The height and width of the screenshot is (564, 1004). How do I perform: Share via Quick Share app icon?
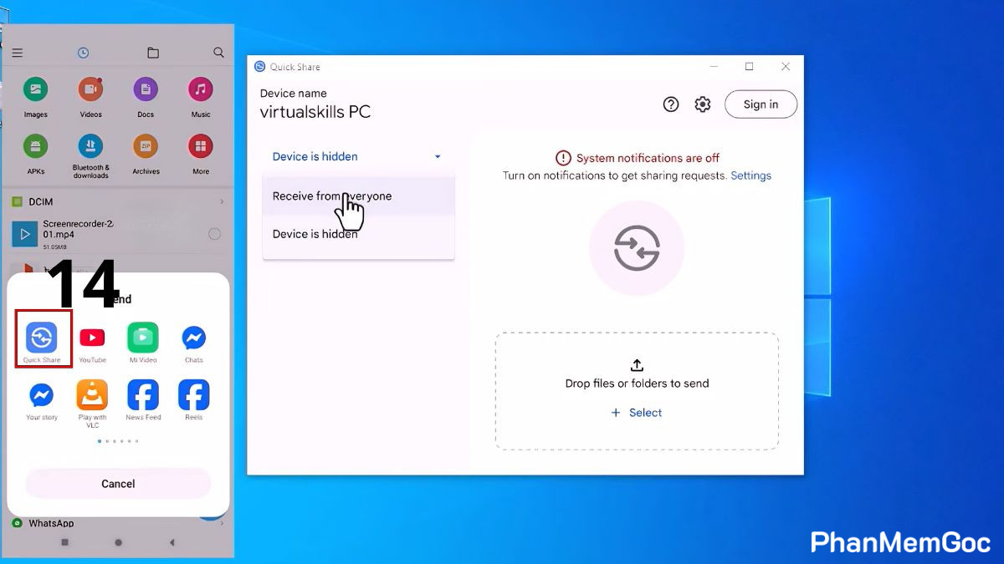pos(42,338)
